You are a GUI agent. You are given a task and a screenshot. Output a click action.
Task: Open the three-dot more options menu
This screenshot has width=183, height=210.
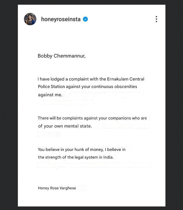156,19
